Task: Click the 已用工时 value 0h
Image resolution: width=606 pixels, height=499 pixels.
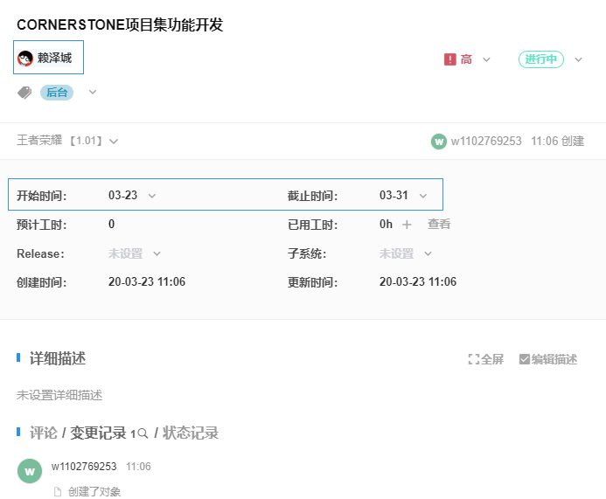Action: coord(386,224)
